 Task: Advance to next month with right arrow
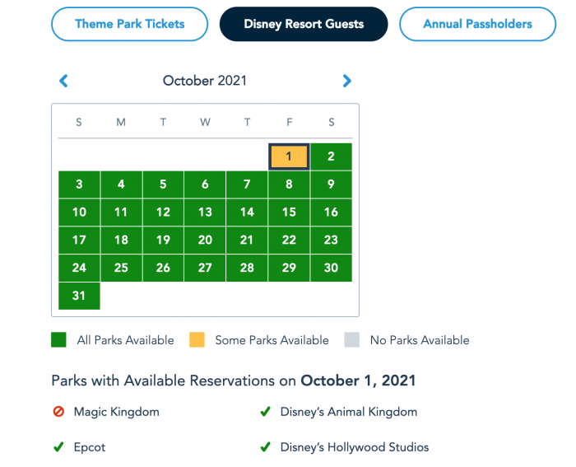click(x=346, y=81)
